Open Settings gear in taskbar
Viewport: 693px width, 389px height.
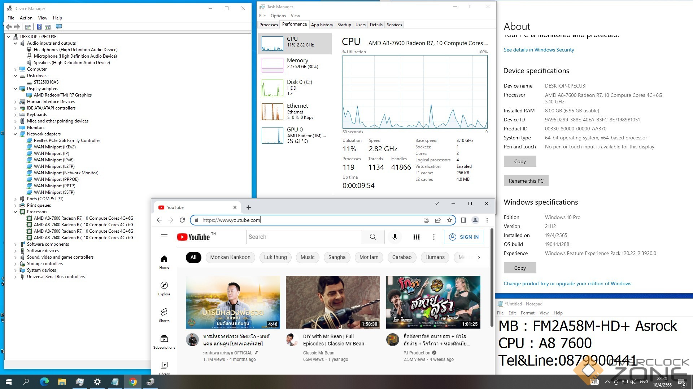pyautogui.click(x=97, y=382)
